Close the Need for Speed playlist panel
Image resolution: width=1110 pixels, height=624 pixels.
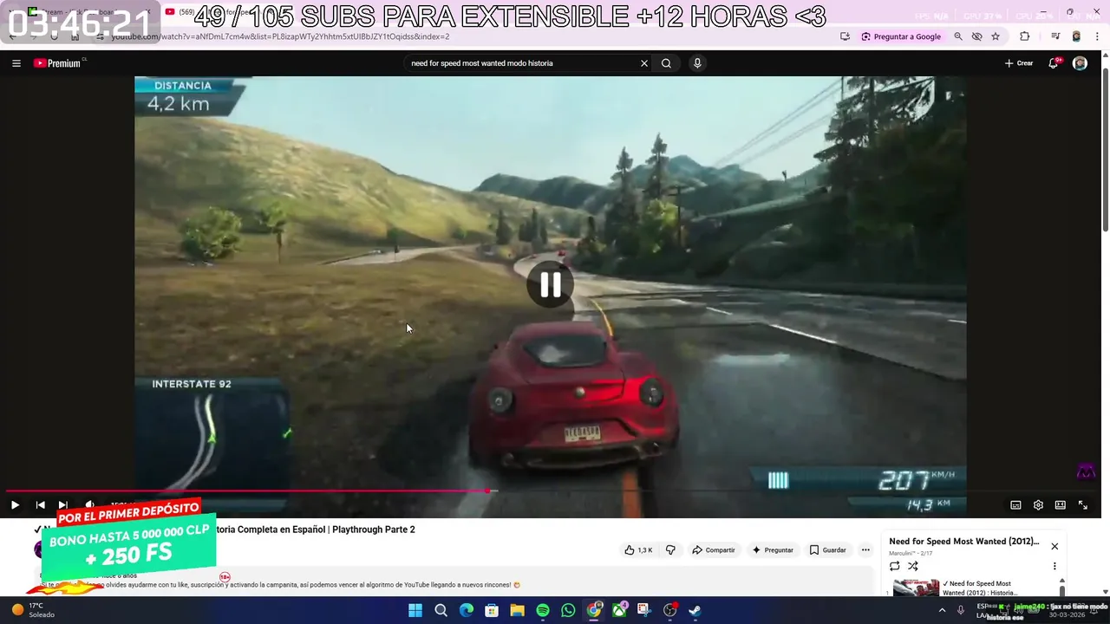1054,546
